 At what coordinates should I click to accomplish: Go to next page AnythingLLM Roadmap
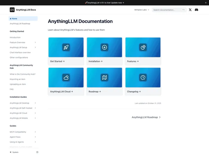(146, 117)
